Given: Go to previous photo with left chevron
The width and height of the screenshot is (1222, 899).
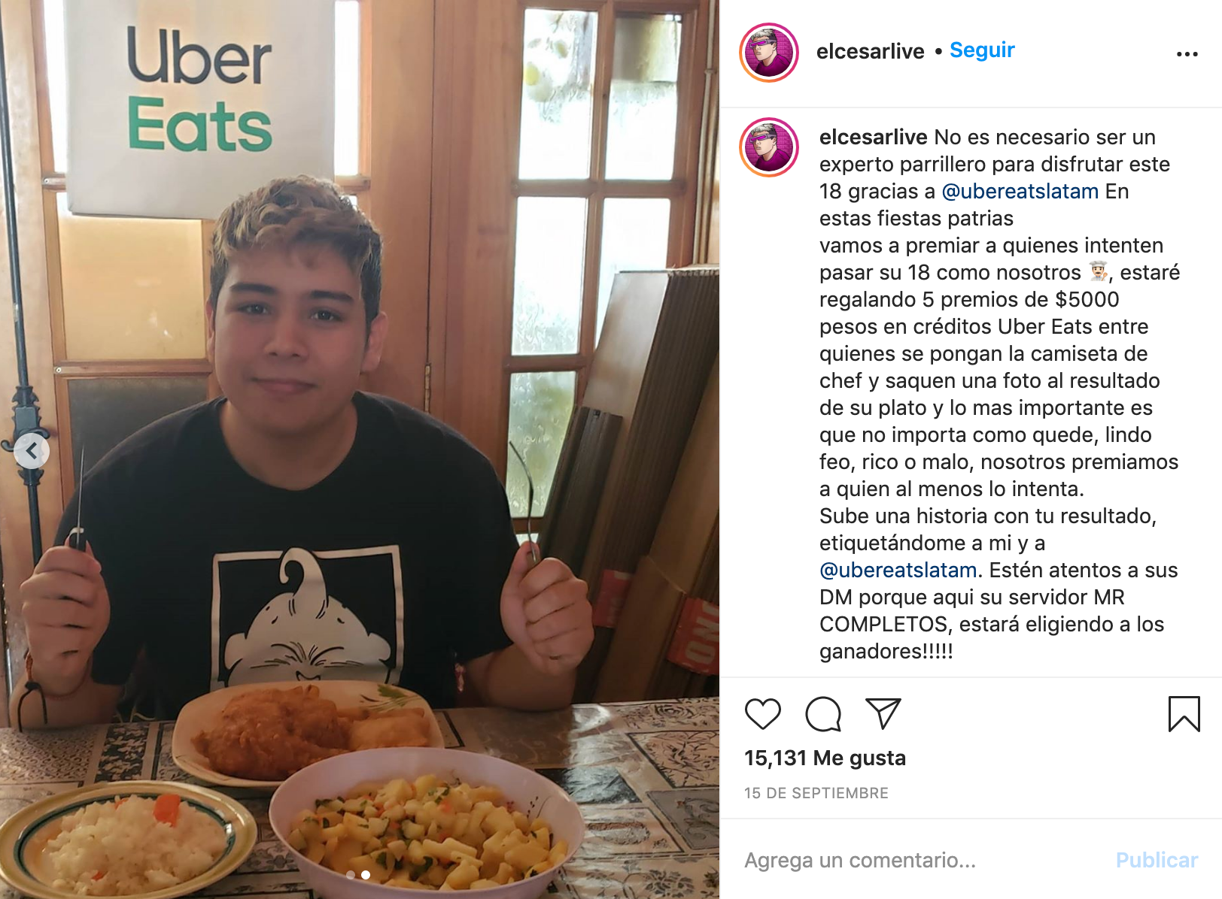Looking at the screenshot, I should tap(32, 451).
